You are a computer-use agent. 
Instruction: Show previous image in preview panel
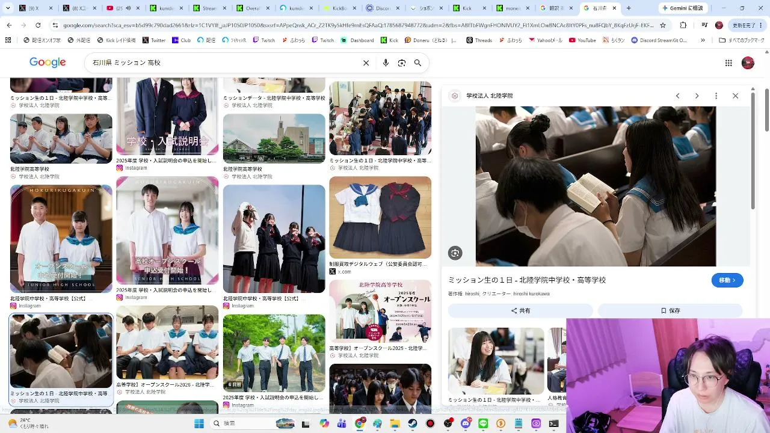pyautogui.click(x=677, y=96)
